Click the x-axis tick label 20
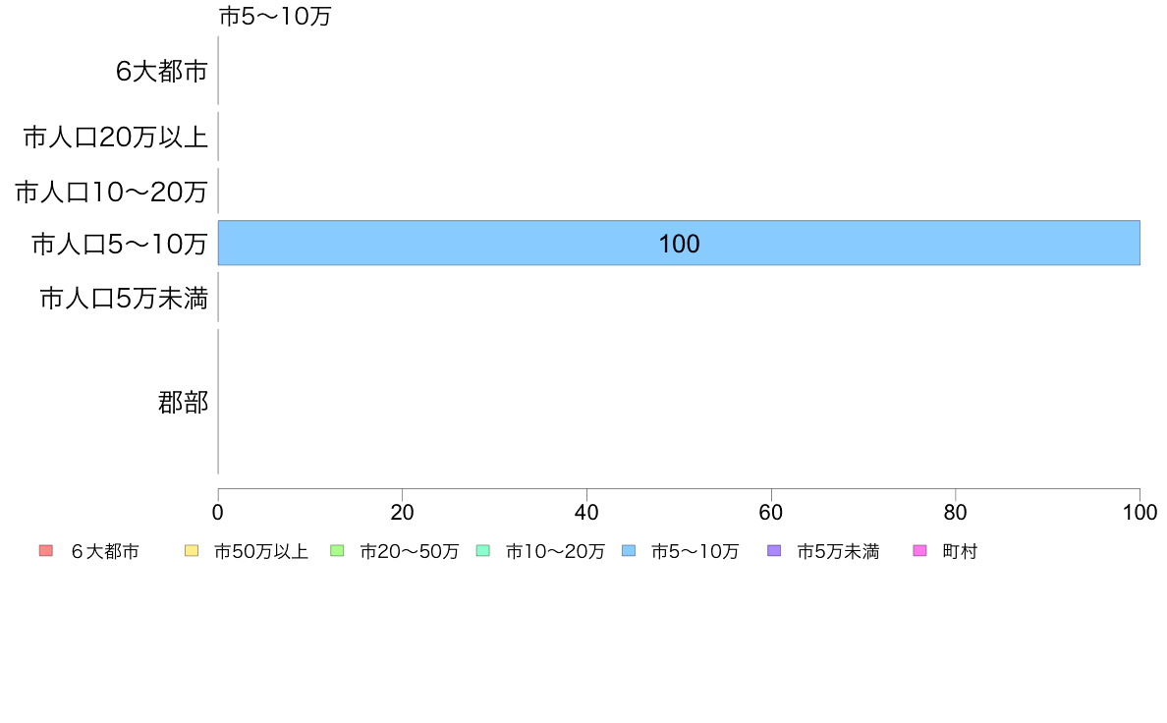1167x723 pixels. (x=402, y=512)
